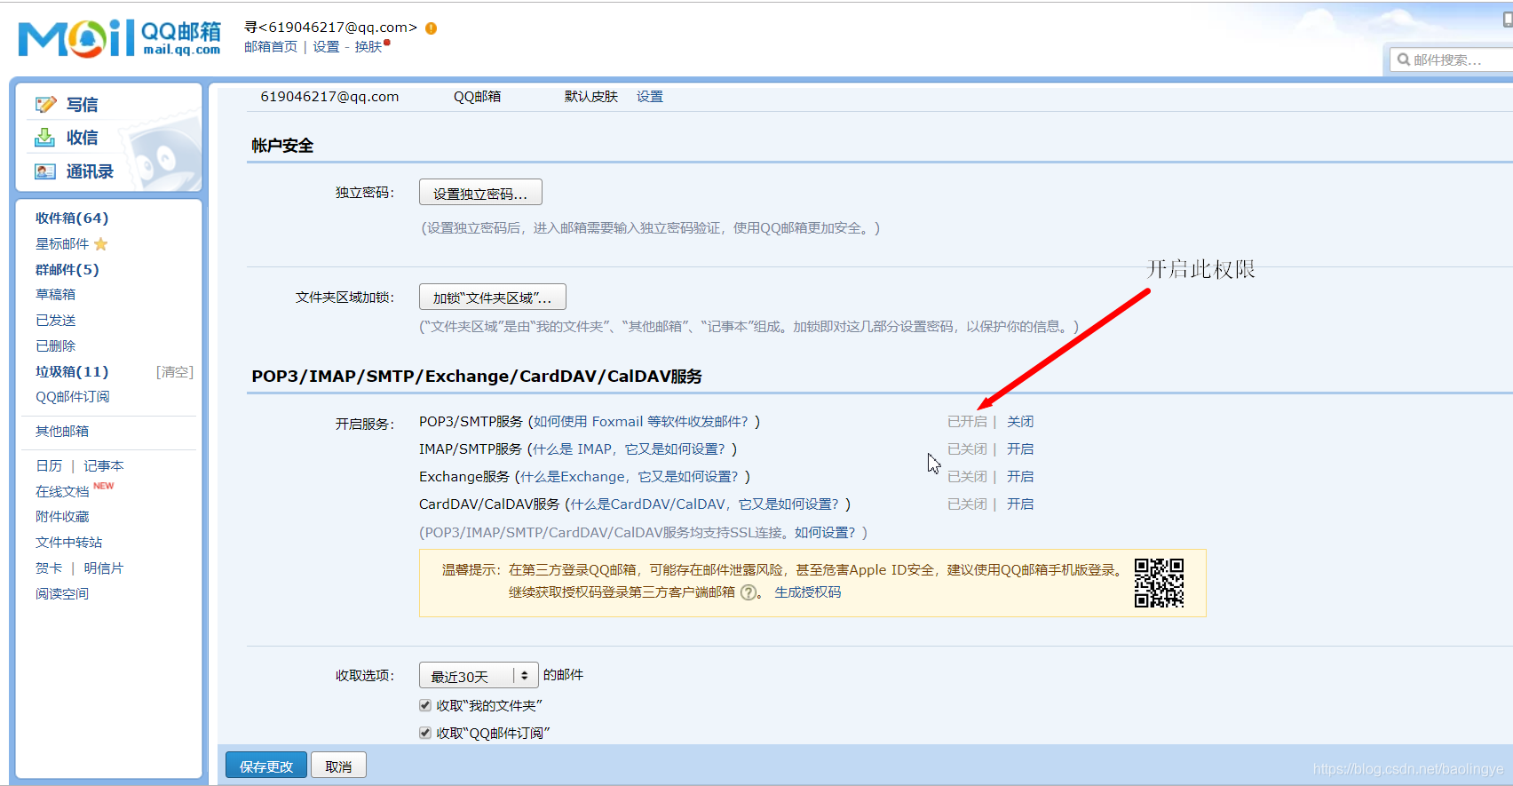Click the compose 写信 pencil icon
This screenshot has height=786, width=1513.
pyautogui.click(x=45, y=105)
